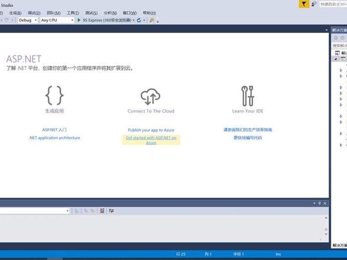347x260 pixels.
Task: Open 更快地编写代码 link
Action: point(248,138)
